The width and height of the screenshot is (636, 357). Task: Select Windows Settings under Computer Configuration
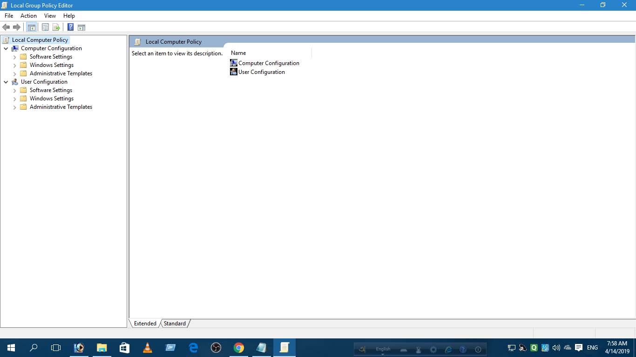[52, 65]
